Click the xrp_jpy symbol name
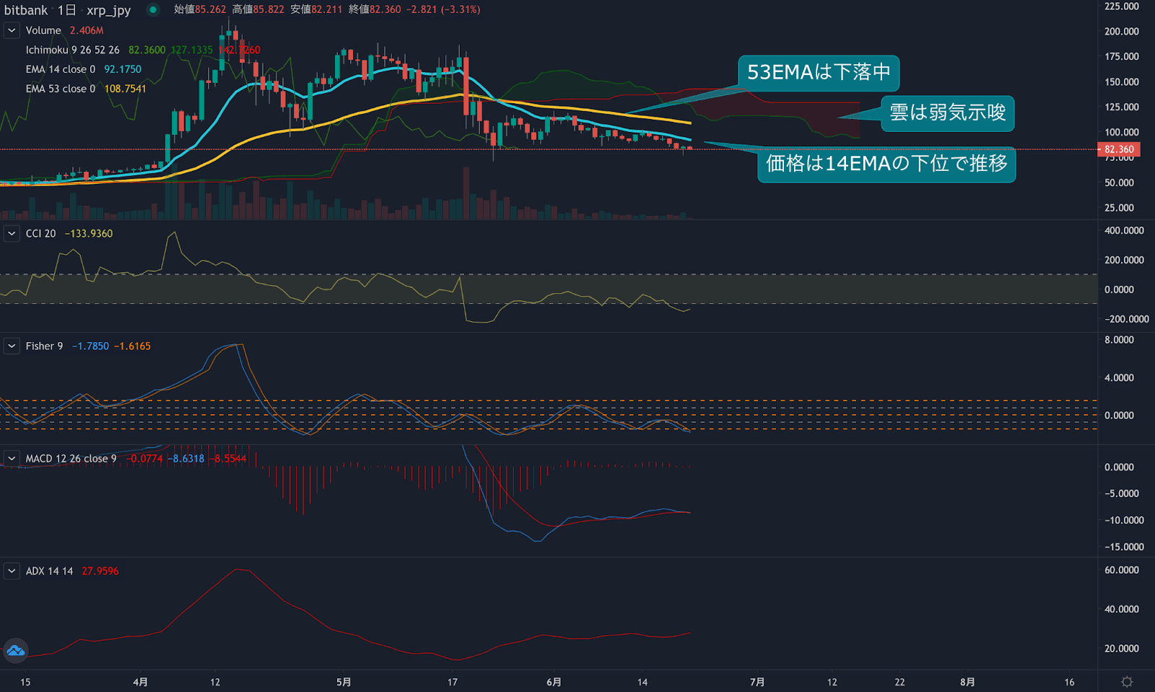This screenshot has height=692, width=1155. (x=108, y=10)
